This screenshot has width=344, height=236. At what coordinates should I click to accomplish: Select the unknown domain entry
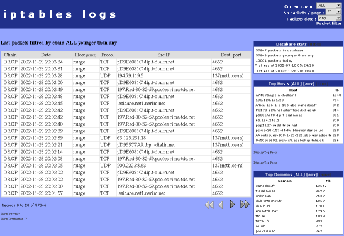[264, 196]
